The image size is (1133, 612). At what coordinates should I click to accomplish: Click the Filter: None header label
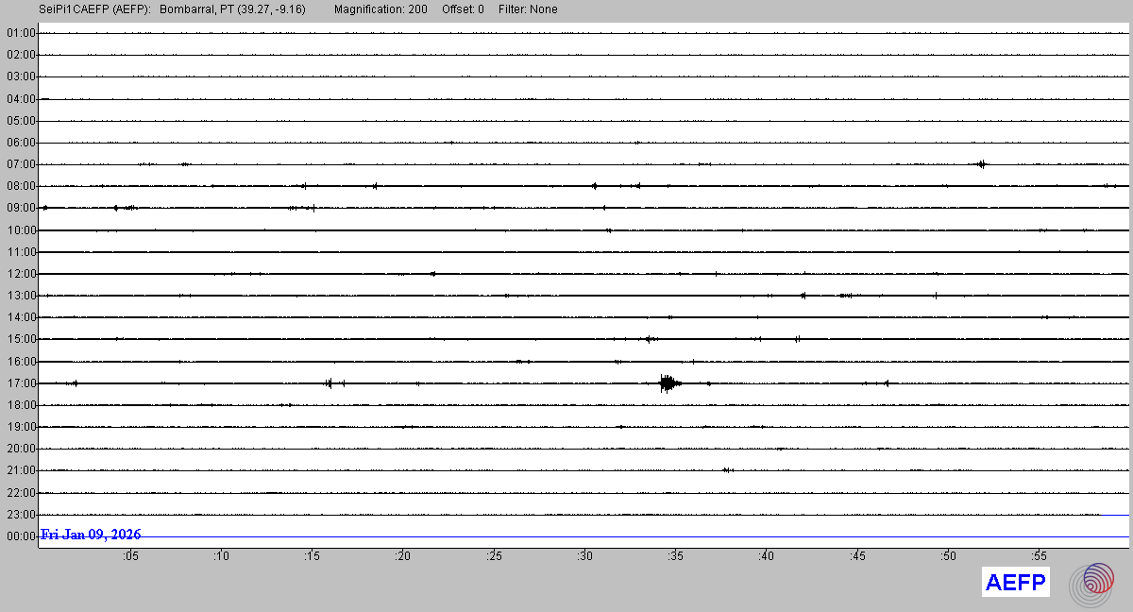click(528, 9)
